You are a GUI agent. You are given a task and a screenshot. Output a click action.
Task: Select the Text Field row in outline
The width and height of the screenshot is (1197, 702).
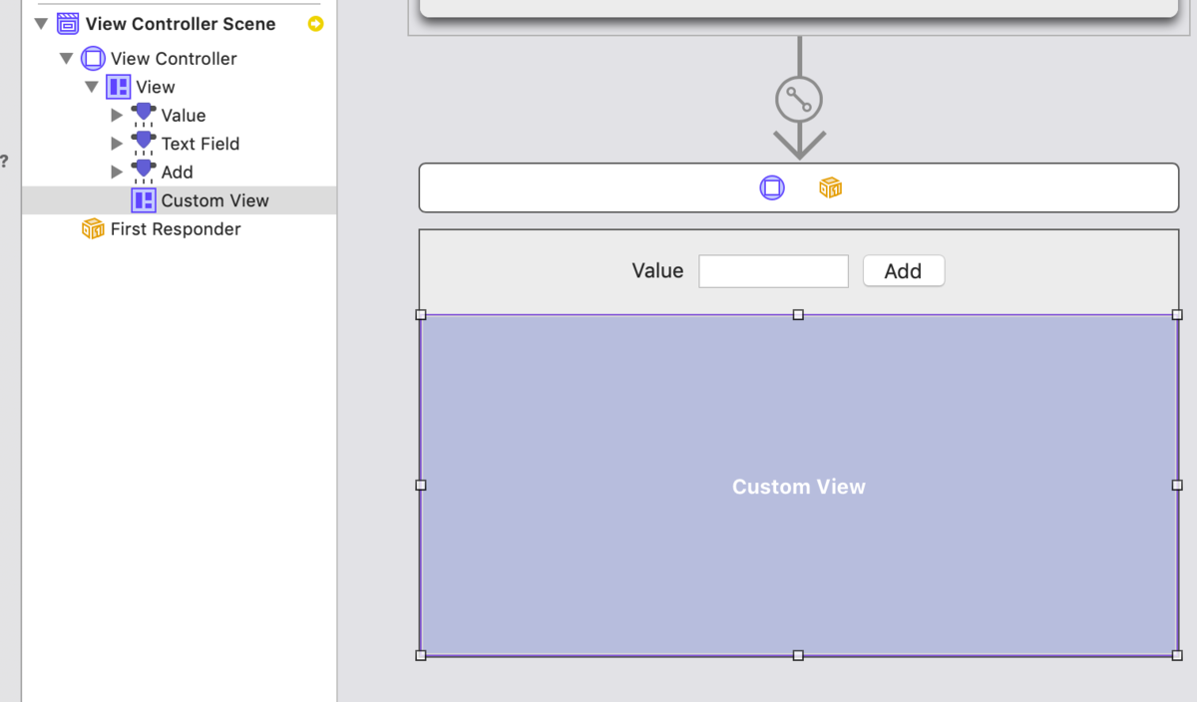tap(180, 144)
